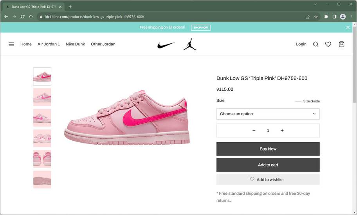Open Other Jordan menu item
357x215 pixels.
click(x=103, y=44)
